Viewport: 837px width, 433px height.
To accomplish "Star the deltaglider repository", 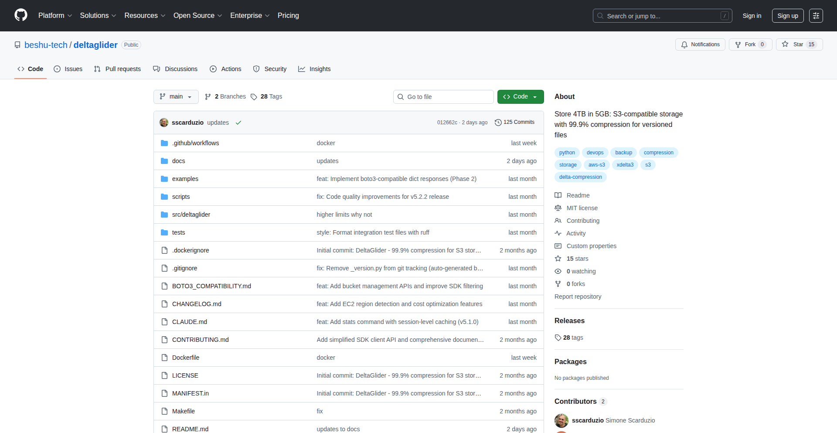I will (x=799, y=44).
